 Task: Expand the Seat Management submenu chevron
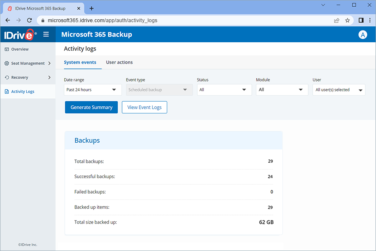click(x=49, y=64)
